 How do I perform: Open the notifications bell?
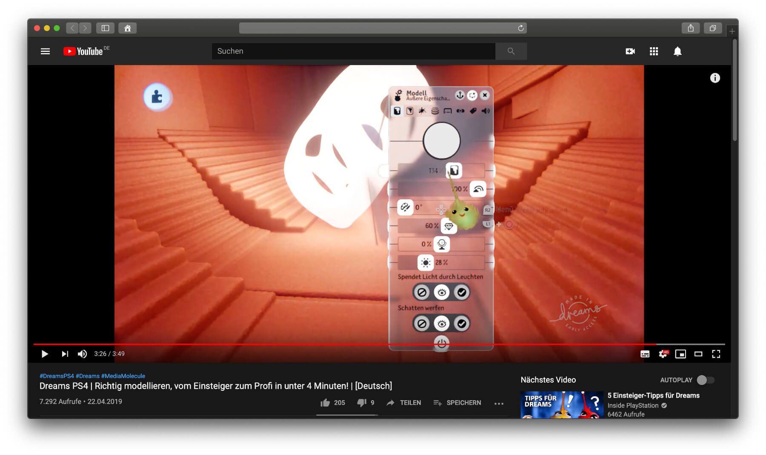point(677,51)
